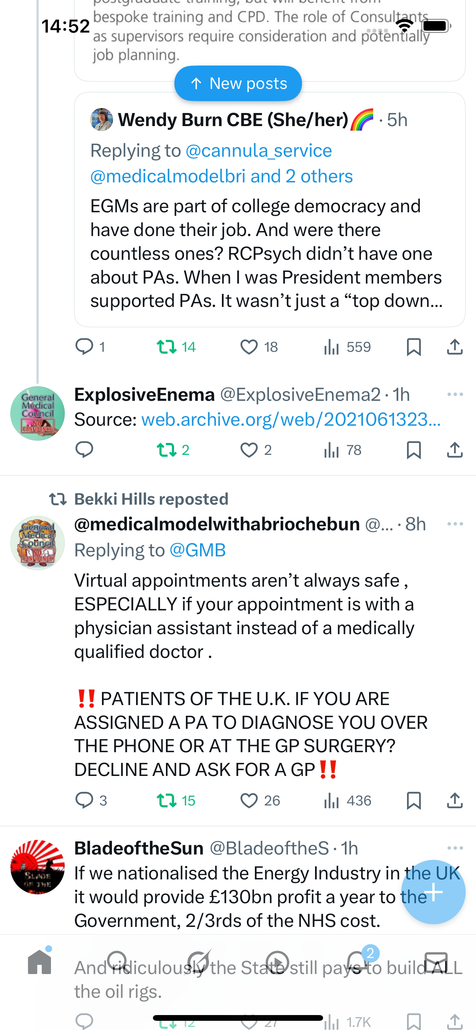The width and height of the screenshot is (476, 1030).
Task: Undo repost on the 14-reposts post
Action: (x=167, y=347)
